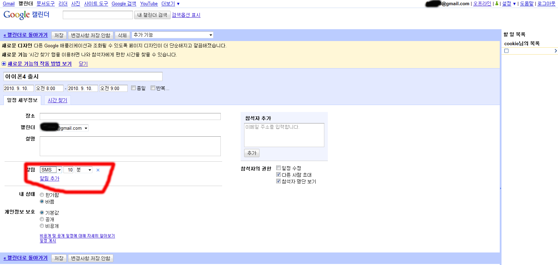Viewport: 558px width, 265px height.
Task: Click the plus icon beside 새로운 기능의 작동 방법 보기
Action: pos(4,64)
